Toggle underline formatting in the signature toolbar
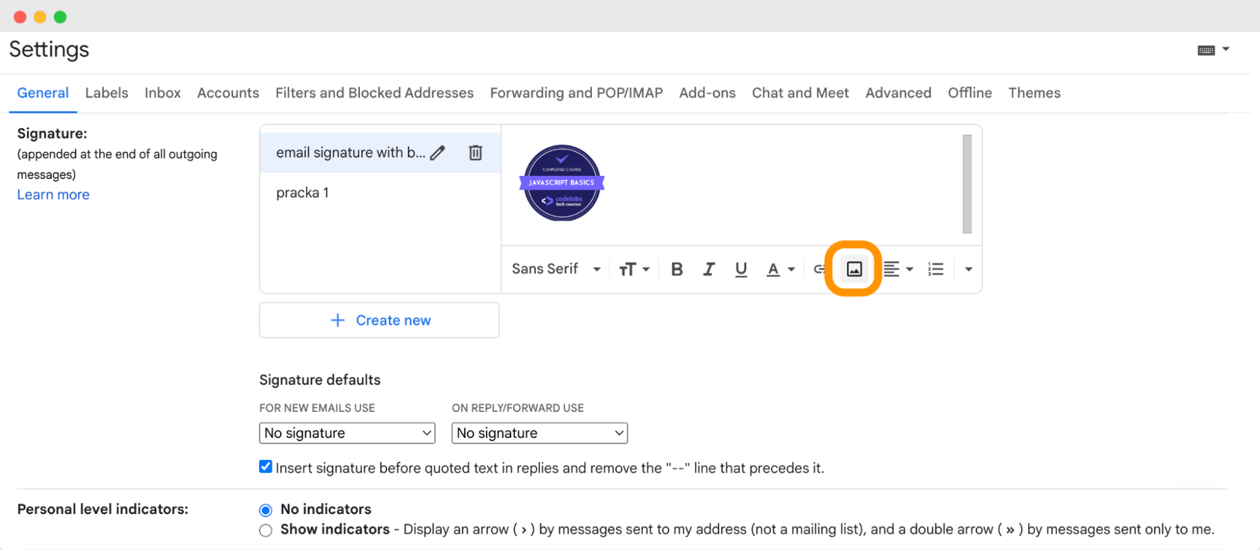The width and height of the screenshot is (1260, 550). pyautogui.click(x=741, y=270)
